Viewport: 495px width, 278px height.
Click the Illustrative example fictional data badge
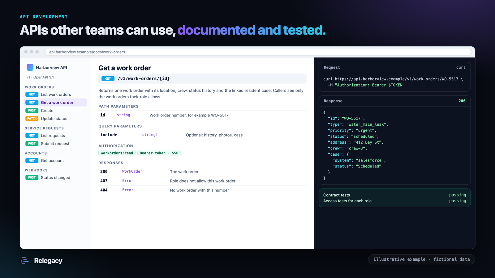421,259
